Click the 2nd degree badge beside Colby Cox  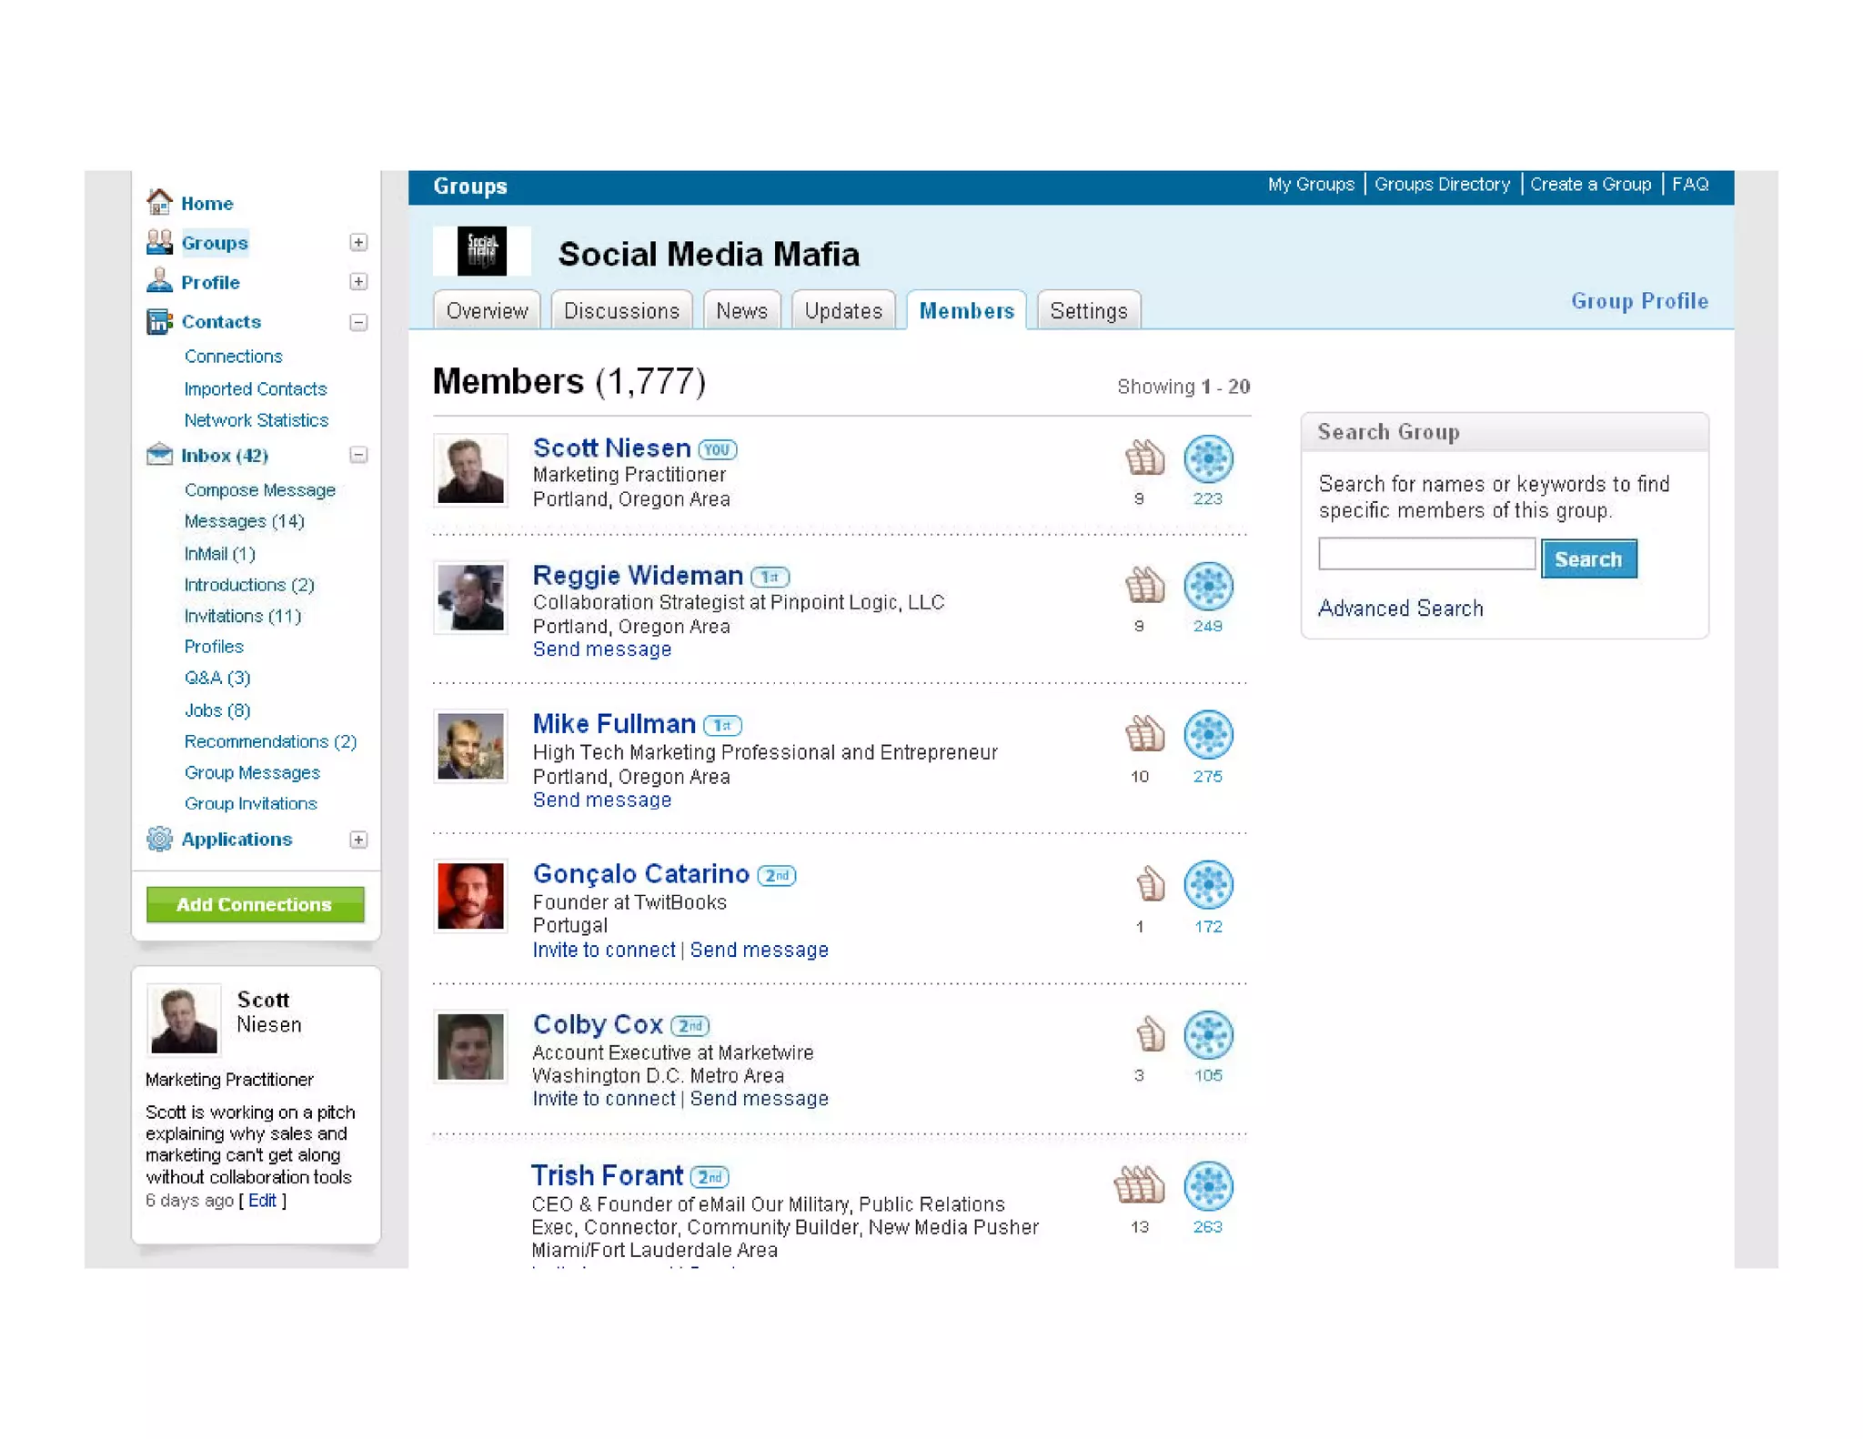[x=690, y=1025]
